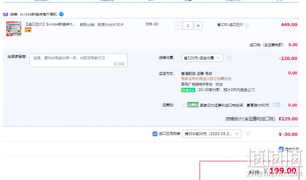The width and height of the screenshot is (306, 180).
Task: Click the 商家会将此商品以独立包裹发货 notice
Action: 206,79
